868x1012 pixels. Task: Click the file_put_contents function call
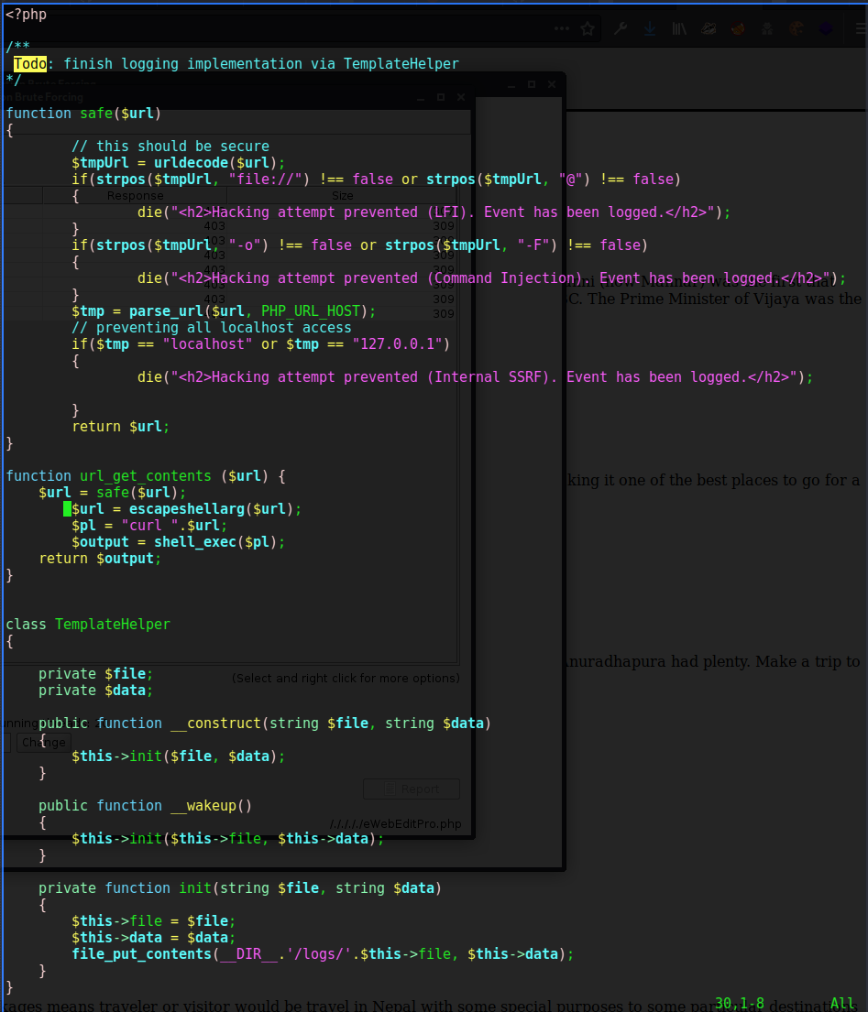(x=141, y=954)
